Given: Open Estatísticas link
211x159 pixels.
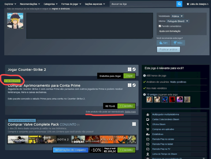Looking at the screenshot, I should coord(158,134).
